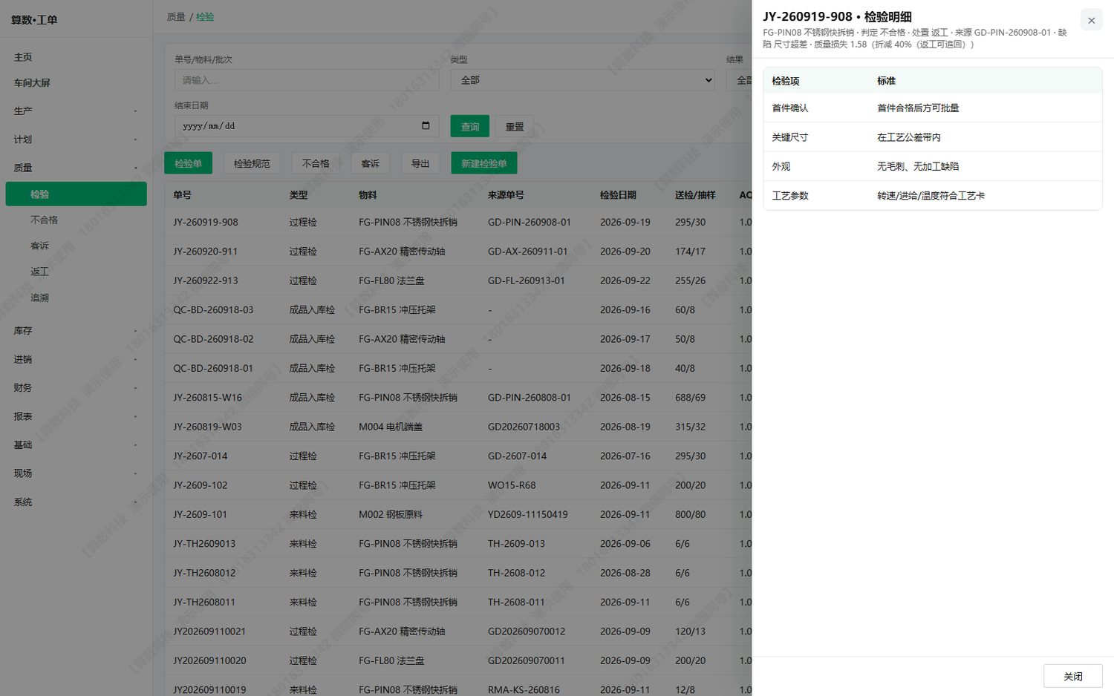Expand the 计划 sidebar section

click(x=76, y=139)
